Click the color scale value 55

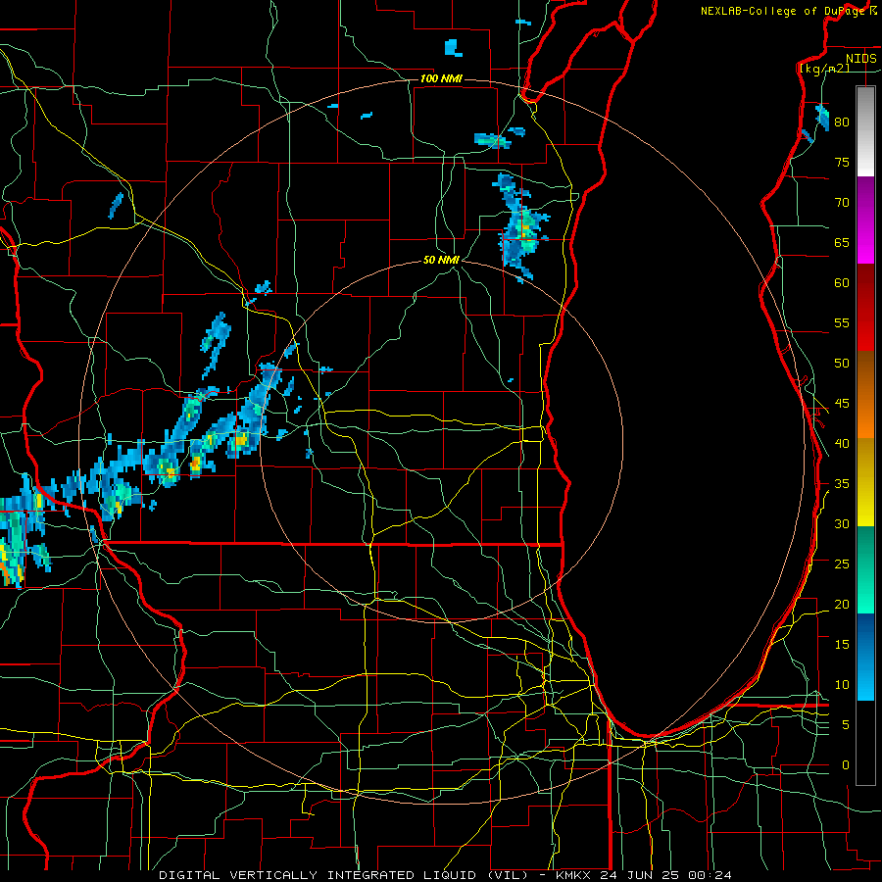coord(842,322)
